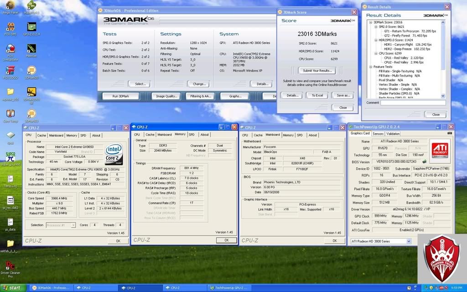467x292 pixels.
Task: Click the Select... button under Tests
Action: 139,84
